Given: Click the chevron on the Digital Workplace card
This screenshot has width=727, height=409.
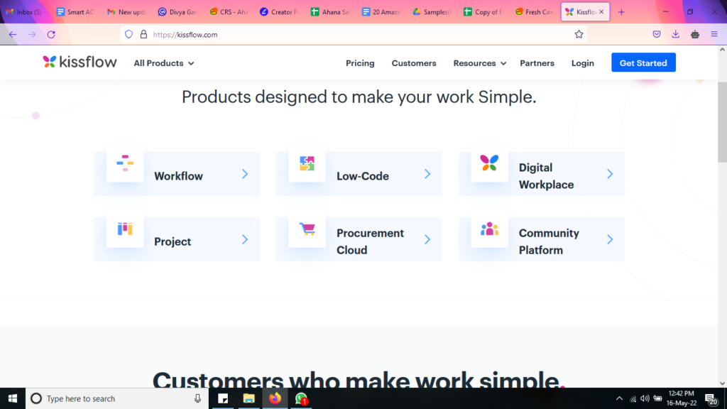Looking at the screenshot, I should (x=610, y=174).
